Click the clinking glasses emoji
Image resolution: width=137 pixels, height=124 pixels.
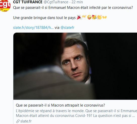84,17
